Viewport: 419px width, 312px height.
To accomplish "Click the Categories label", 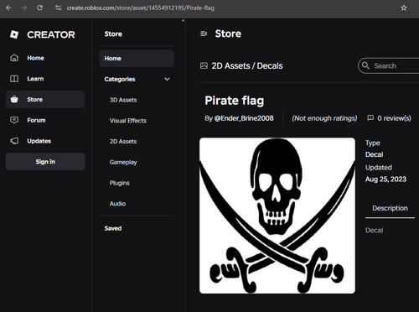I will click(120, 79).
